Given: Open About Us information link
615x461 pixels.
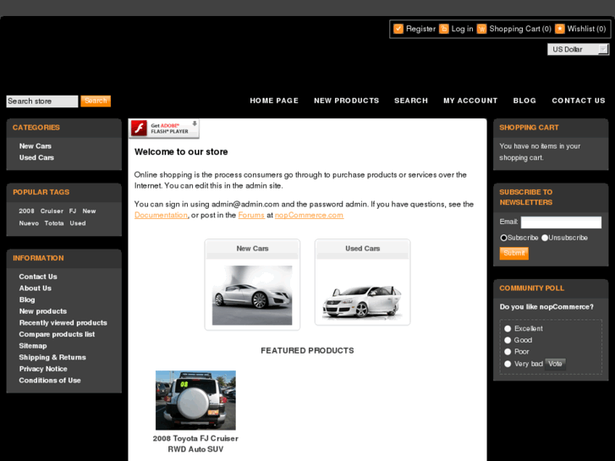Looking at the screenshot, I should pyautogui.click(x=36, y=288).
